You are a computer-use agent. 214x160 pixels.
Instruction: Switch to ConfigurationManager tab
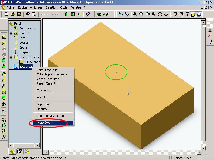(x=27, y=151)
